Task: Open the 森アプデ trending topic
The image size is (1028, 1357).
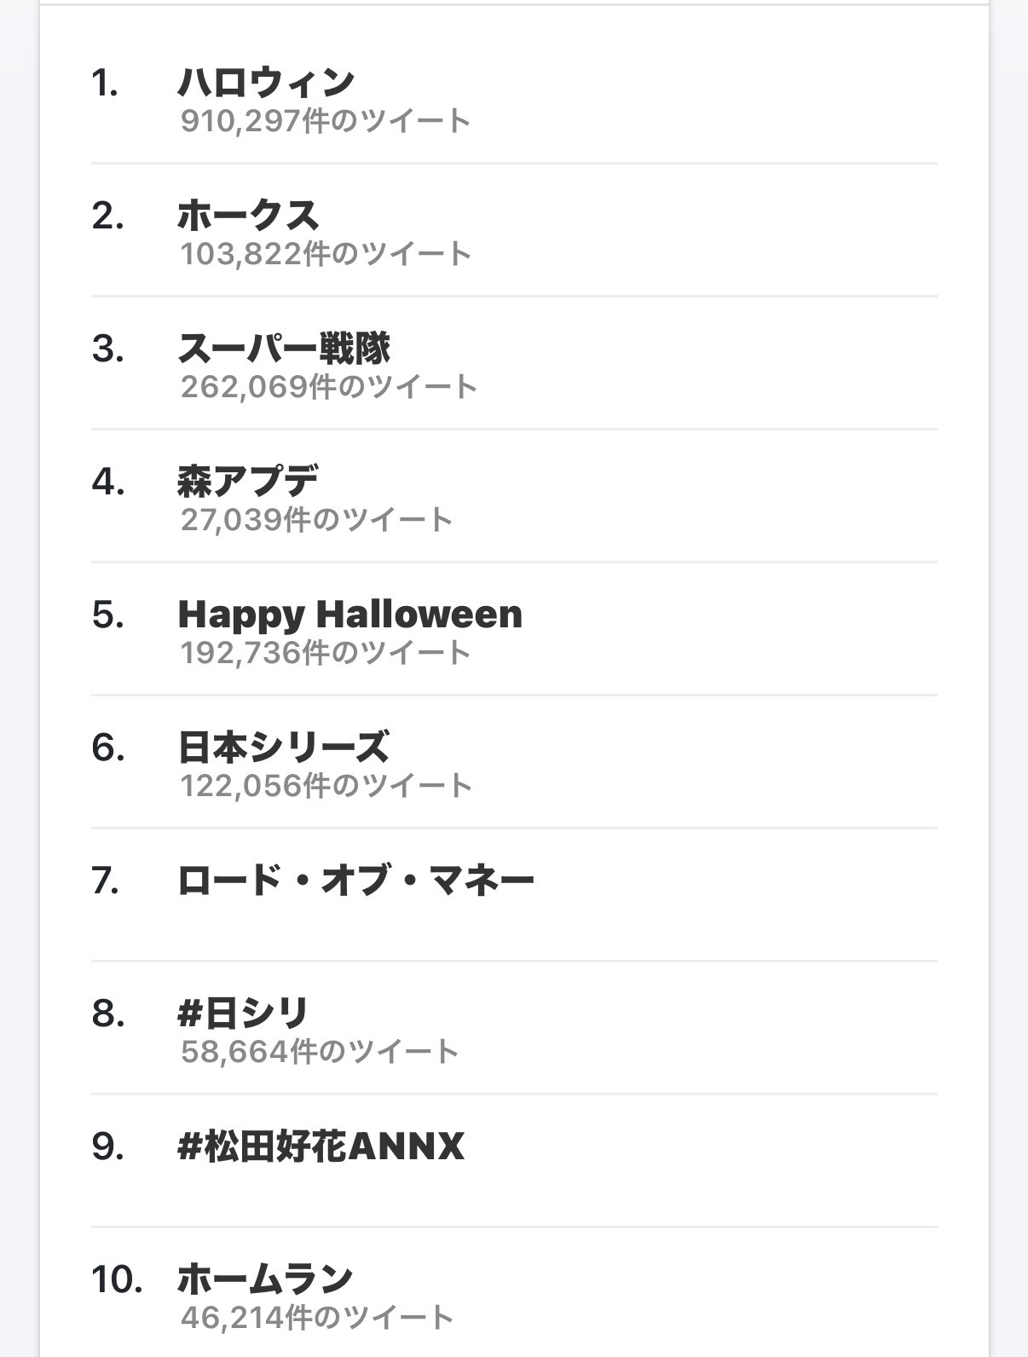Action: coord(247,482)
